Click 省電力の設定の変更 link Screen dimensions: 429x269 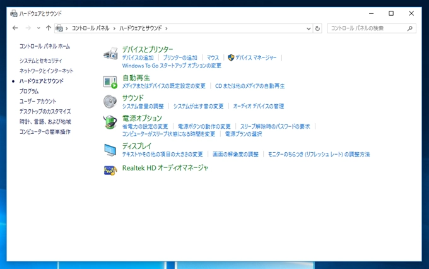(x=145, y=126)
